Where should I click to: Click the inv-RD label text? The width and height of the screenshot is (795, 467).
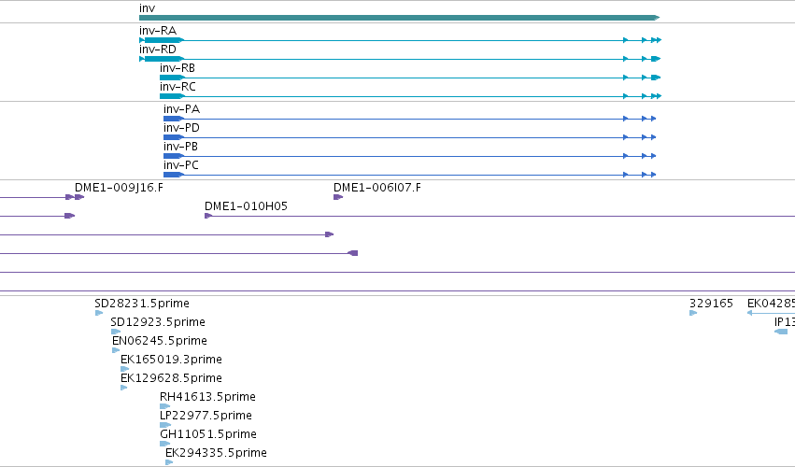pos(158,50)
